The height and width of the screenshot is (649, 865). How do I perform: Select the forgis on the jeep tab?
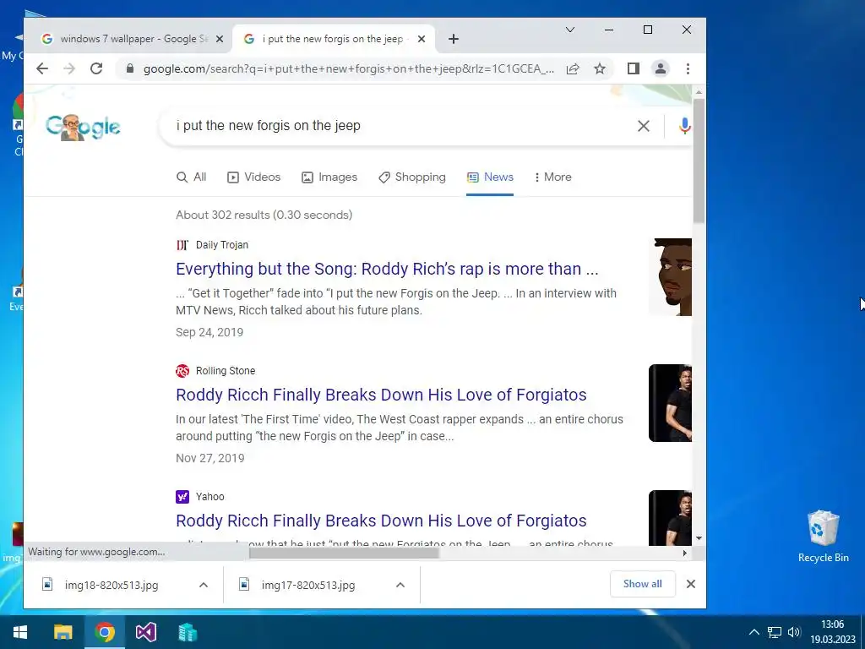coord(334,39)
